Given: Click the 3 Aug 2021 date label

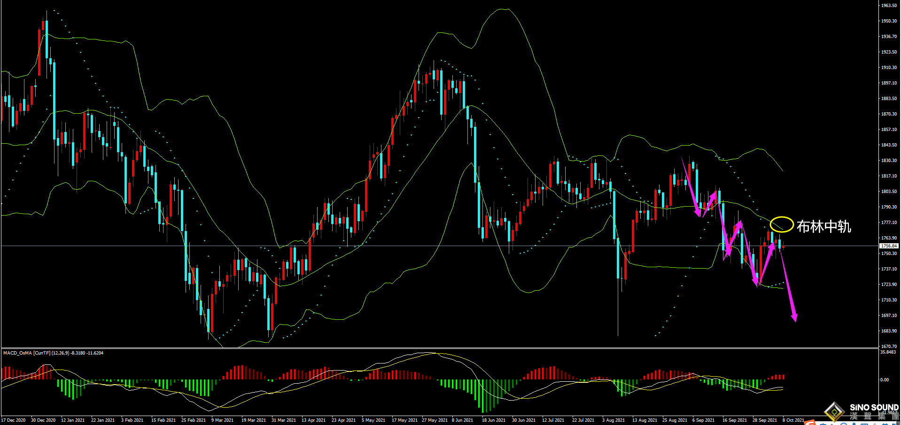Looking at the screenshot, I should click(613, 420).
